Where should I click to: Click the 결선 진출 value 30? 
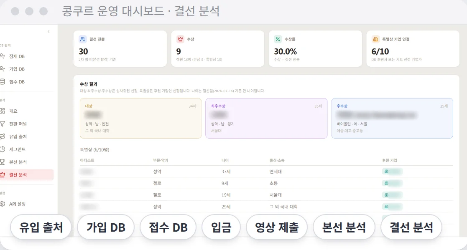pos(83,51)
